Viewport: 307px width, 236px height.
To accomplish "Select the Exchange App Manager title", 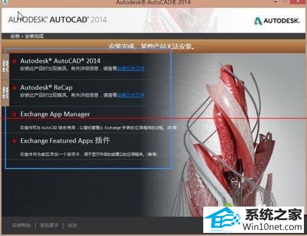I will (55, 114).
